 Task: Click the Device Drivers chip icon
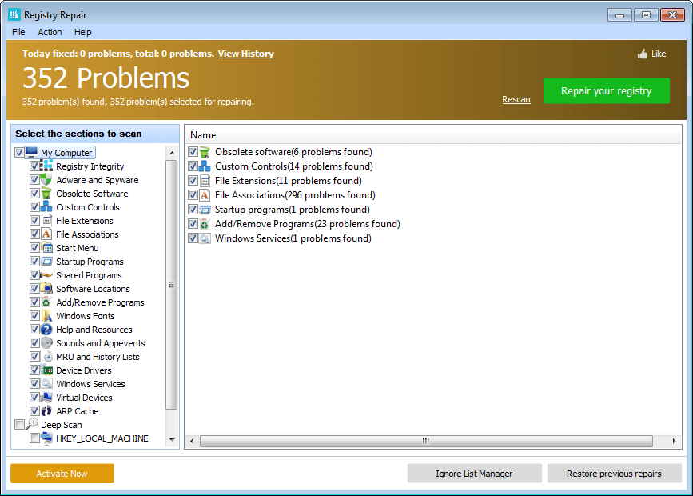[46, 370]
